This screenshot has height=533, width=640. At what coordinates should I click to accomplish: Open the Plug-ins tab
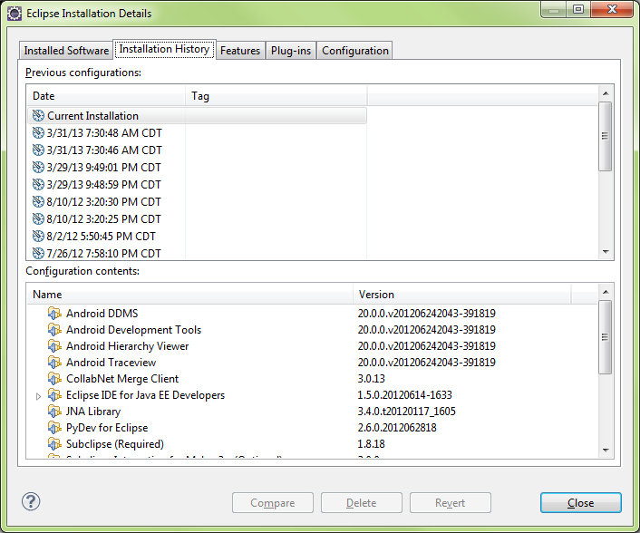[x=291, y=51]
